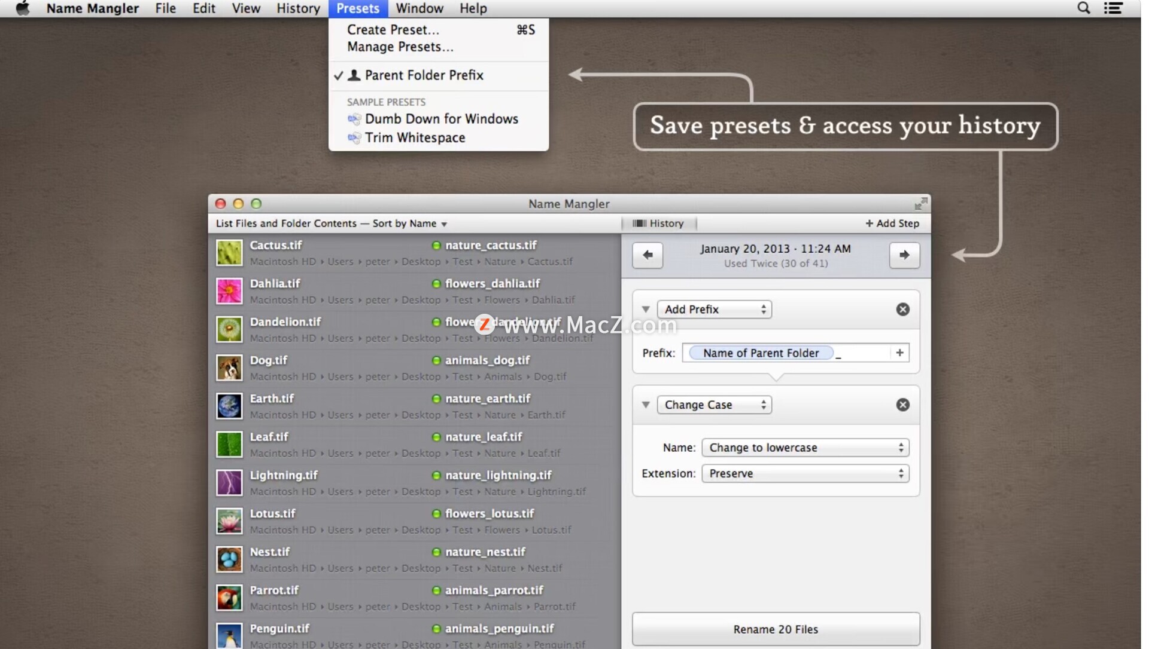
Task: Click Lotus.tif thumbnail
Action: [x=229, y=521]
